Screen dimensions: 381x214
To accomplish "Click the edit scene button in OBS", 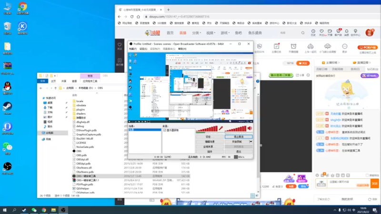I will (210, 142).
